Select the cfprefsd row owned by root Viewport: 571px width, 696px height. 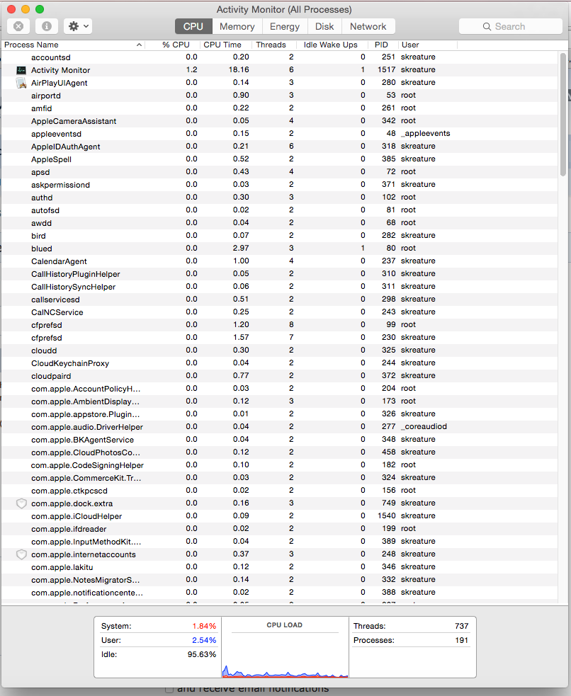[280, 325]
